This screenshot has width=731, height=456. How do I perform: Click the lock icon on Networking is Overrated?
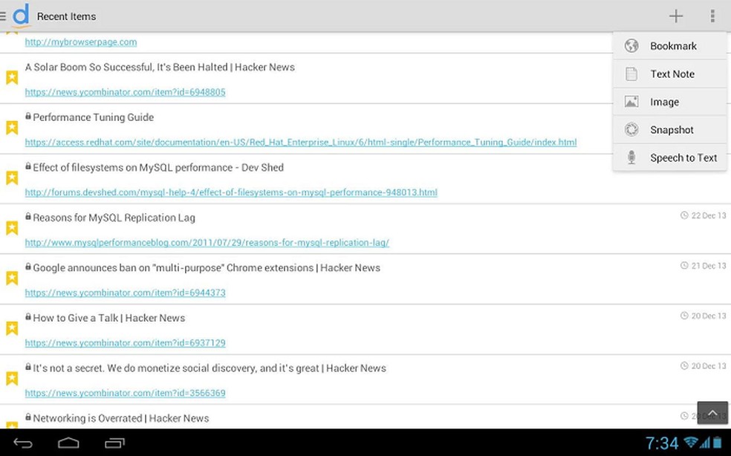click(28, 417)
